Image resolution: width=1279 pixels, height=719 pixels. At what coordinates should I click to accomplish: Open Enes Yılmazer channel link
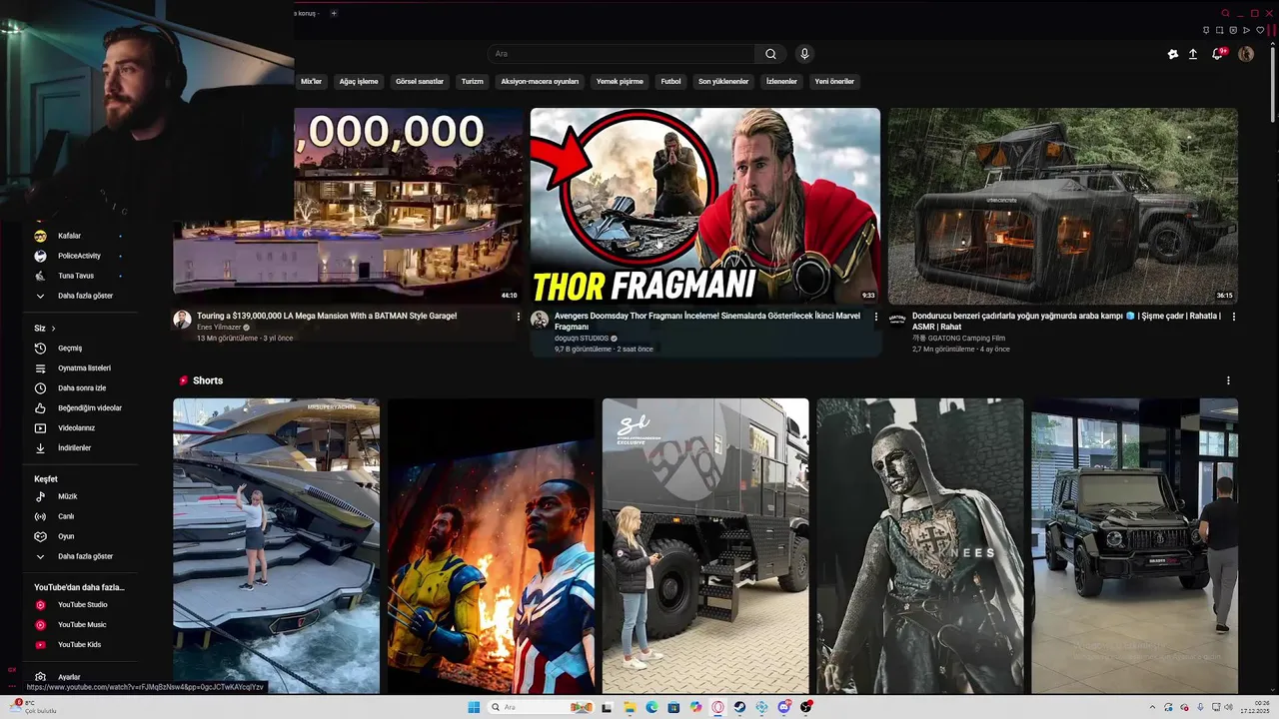219,328
